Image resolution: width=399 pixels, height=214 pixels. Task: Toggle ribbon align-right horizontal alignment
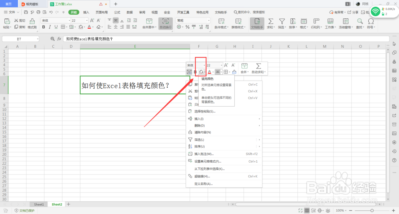122,27
